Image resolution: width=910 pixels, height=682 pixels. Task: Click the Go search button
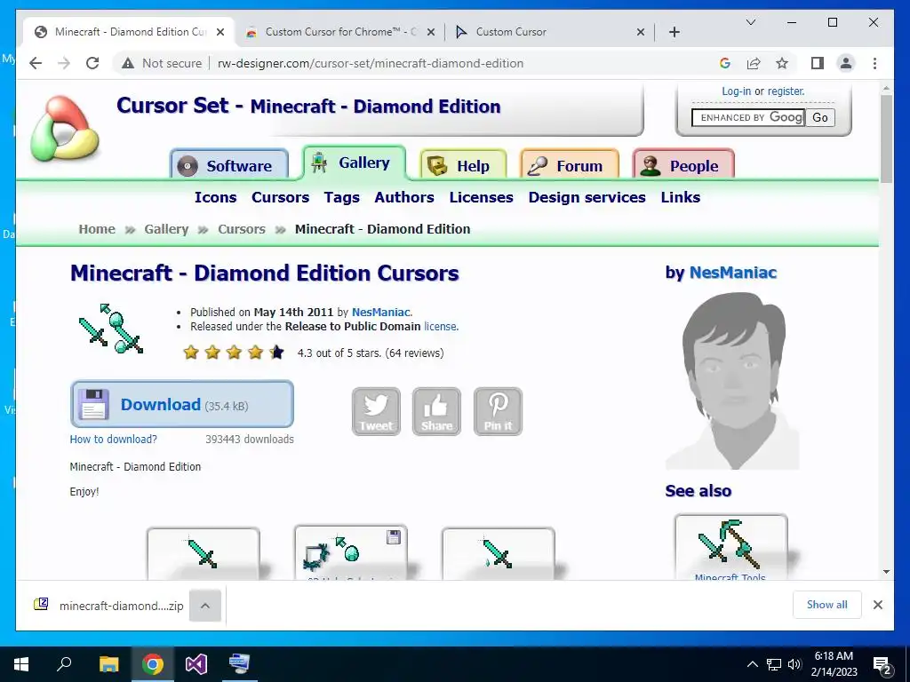pyautogui.click(x=820, y=118)
